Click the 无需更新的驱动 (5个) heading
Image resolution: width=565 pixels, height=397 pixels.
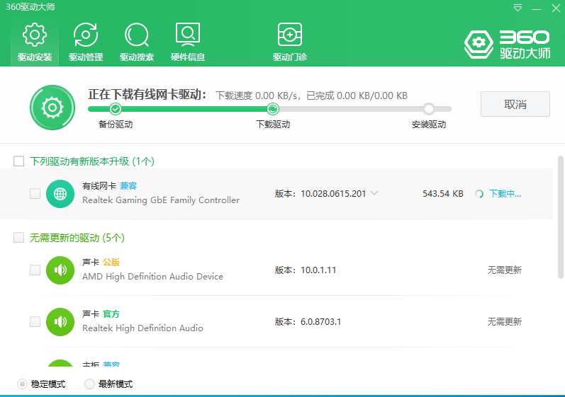click(77, 238)
